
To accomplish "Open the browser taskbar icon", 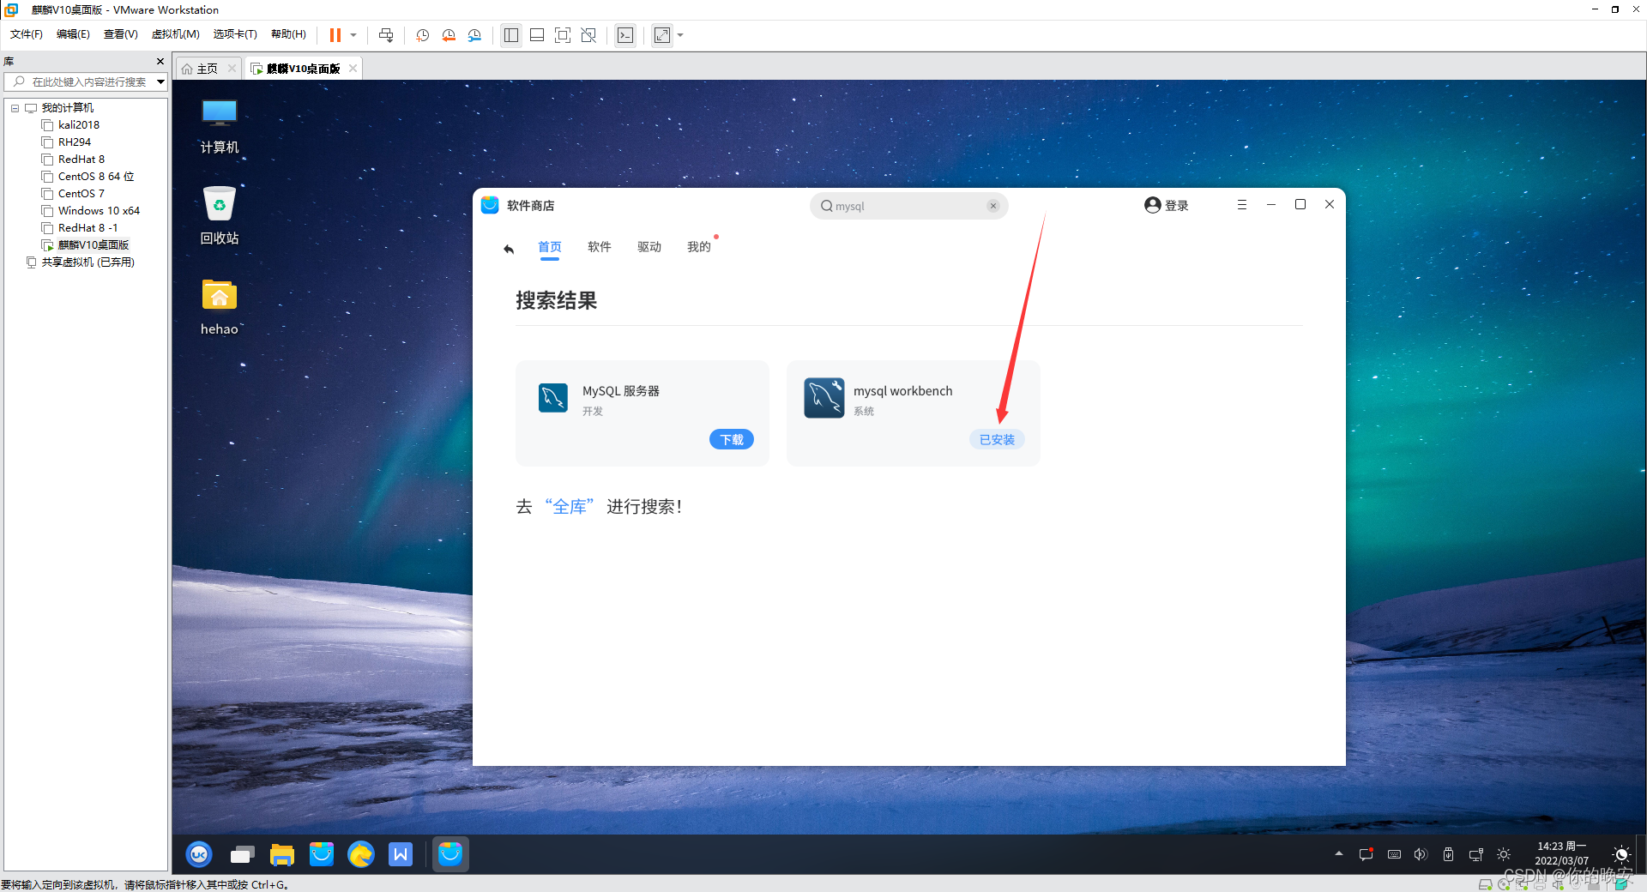I will tap(361, 854).
